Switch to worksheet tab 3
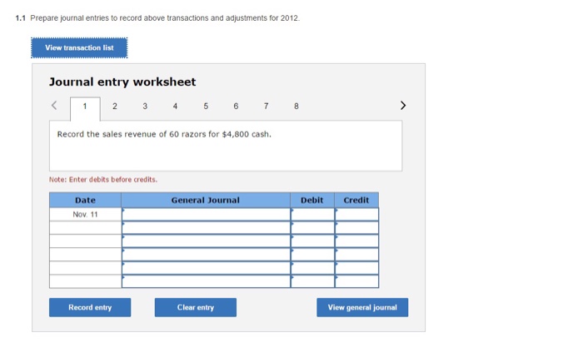Screen dimensions: 583x362 [x=145, y=107]
